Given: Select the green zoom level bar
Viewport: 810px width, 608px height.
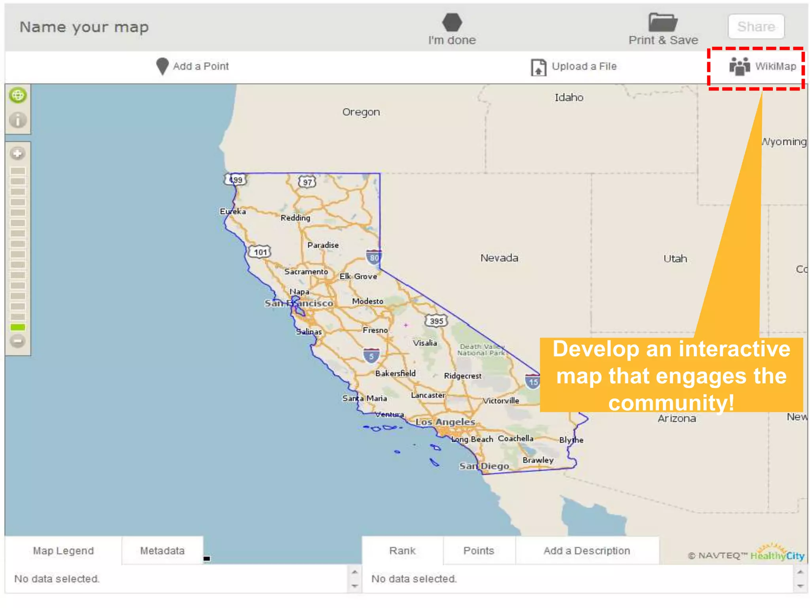Looking at the screenshot, I should [18, 327].
